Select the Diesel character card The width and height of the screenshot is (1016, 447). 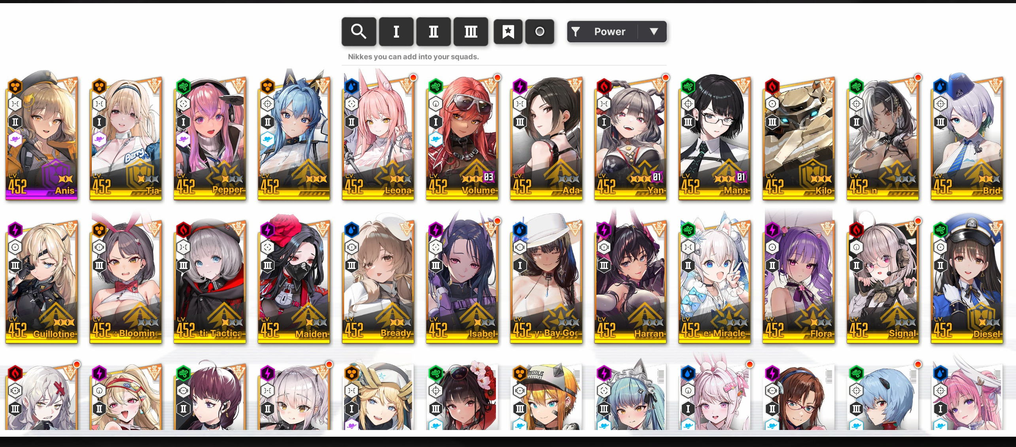click(x=967, y=280)
